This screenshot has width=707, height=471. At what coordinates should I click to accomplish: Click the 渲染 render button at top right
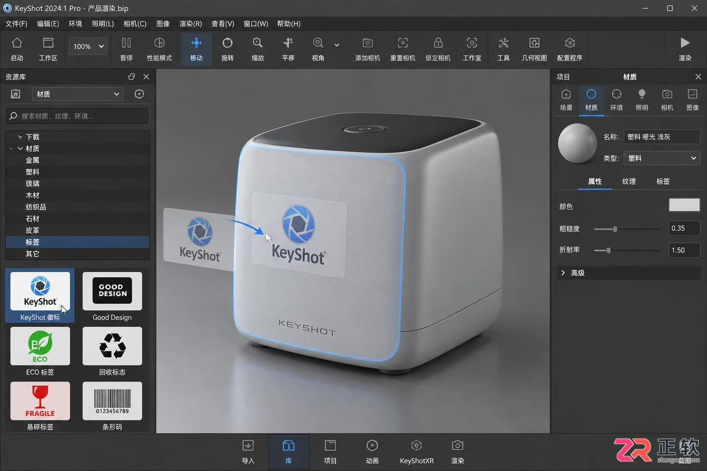685,49
